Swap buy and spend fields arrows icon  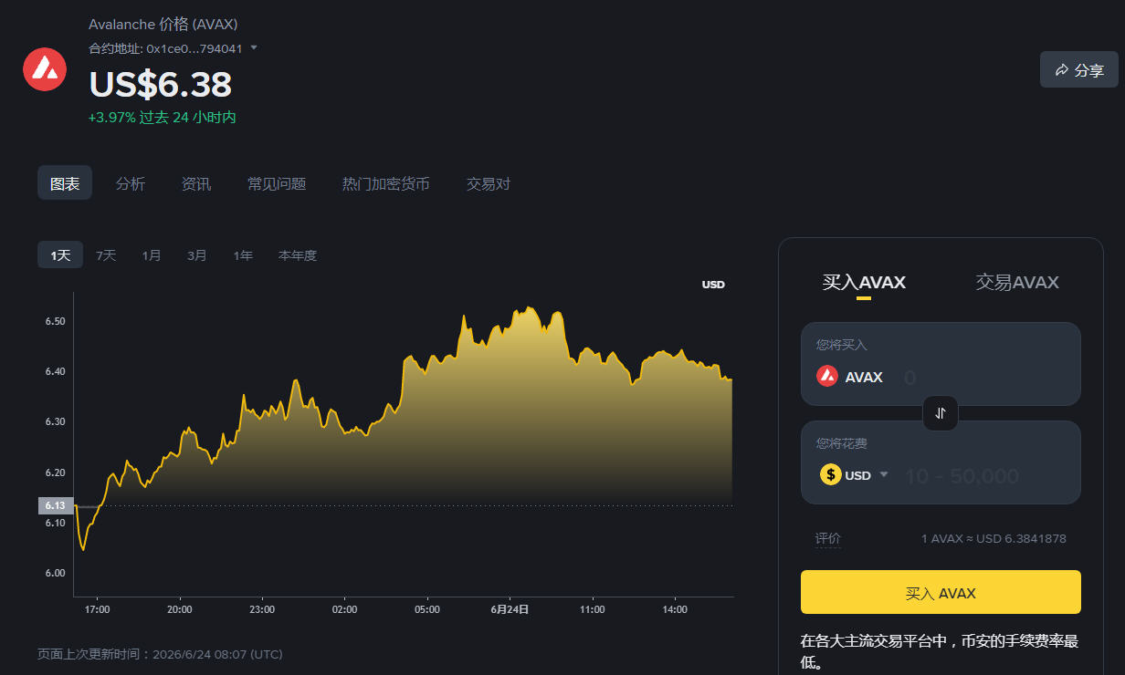[941, 413]
